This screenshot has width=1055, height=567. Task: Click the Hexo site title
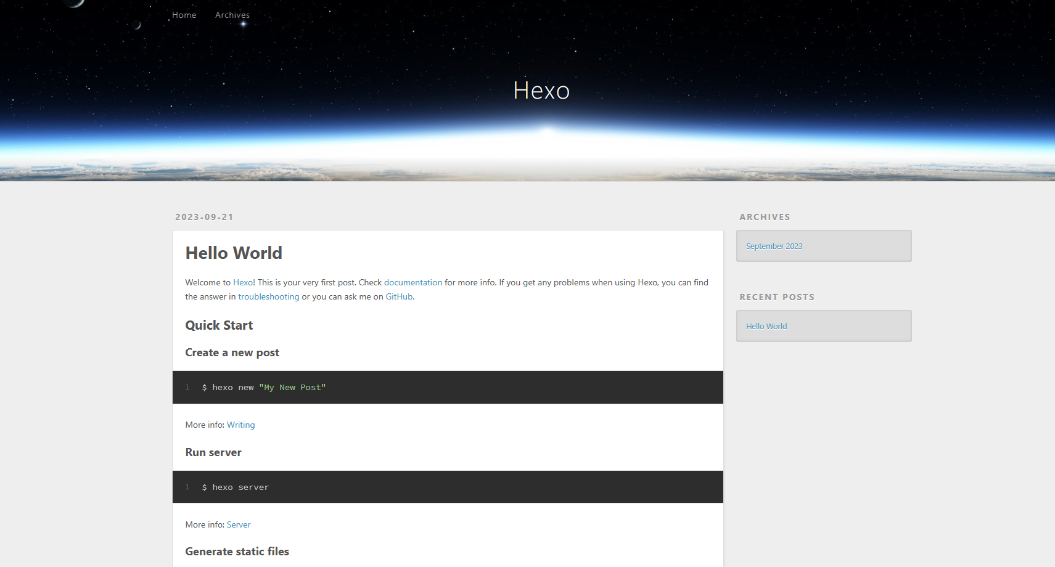coord(541,91)
